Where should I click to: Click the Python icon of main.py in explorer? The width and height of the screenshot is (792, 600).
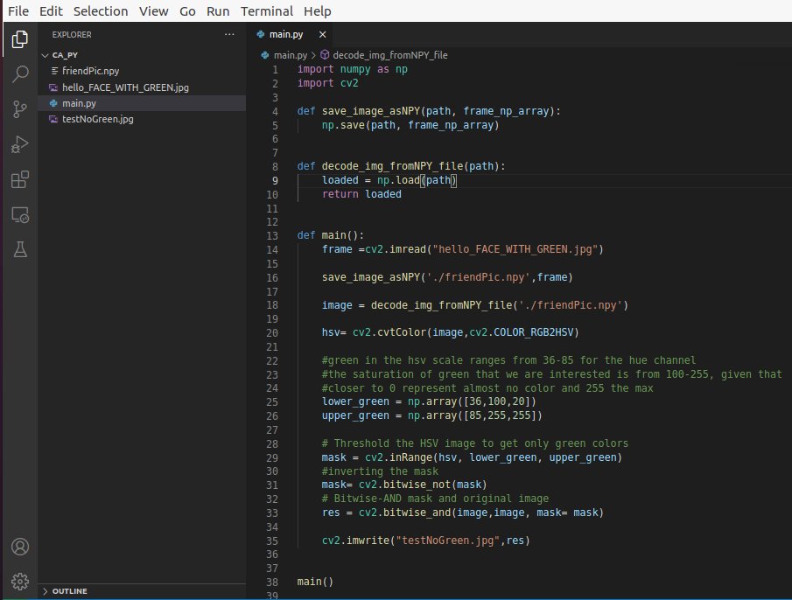pyautogui.click(x=53, y=103)
